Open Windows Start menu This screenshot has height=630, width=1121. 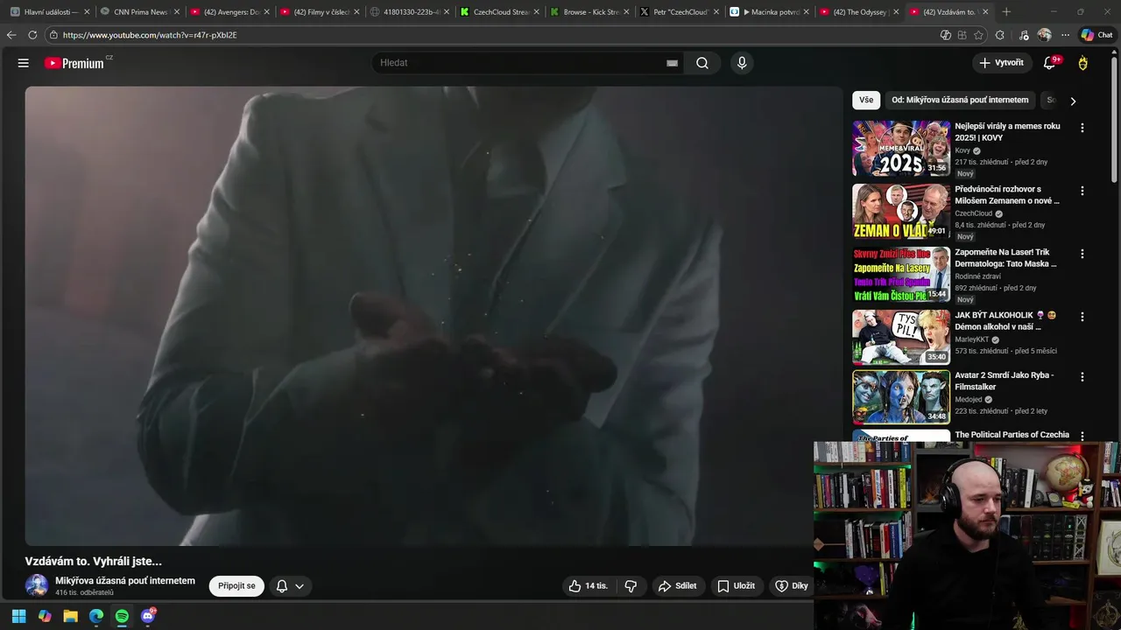(19, 616)
